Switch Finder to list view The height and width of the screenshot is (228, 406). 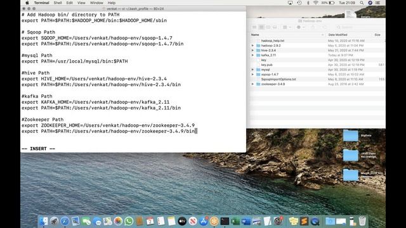(x=261, y=27)
